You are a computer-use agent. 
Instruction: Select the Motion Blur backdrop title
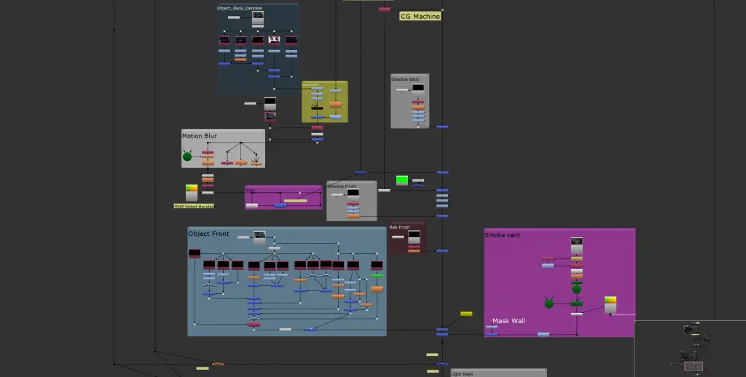[200, 136]
